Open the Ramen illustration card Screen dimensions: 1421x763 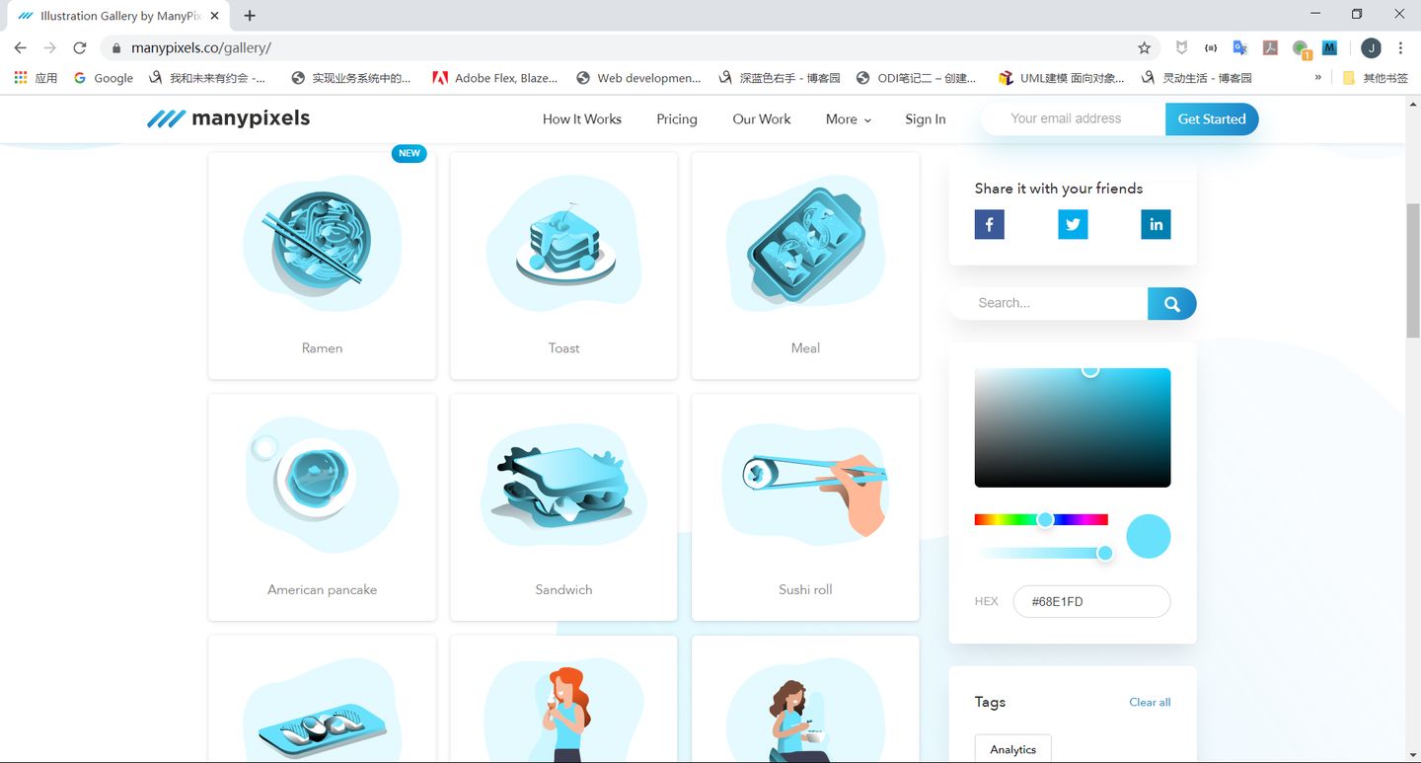coord(323,266)
